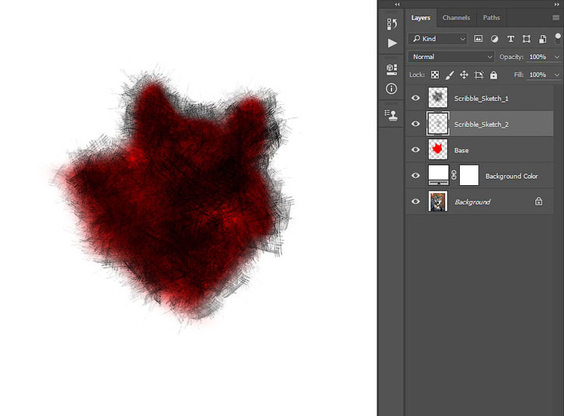
Task: Open the History panel icon
Action: click(x=392, y=24)
